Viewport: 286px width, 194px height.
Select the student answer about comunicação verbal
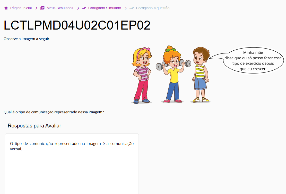pos(72,146)
